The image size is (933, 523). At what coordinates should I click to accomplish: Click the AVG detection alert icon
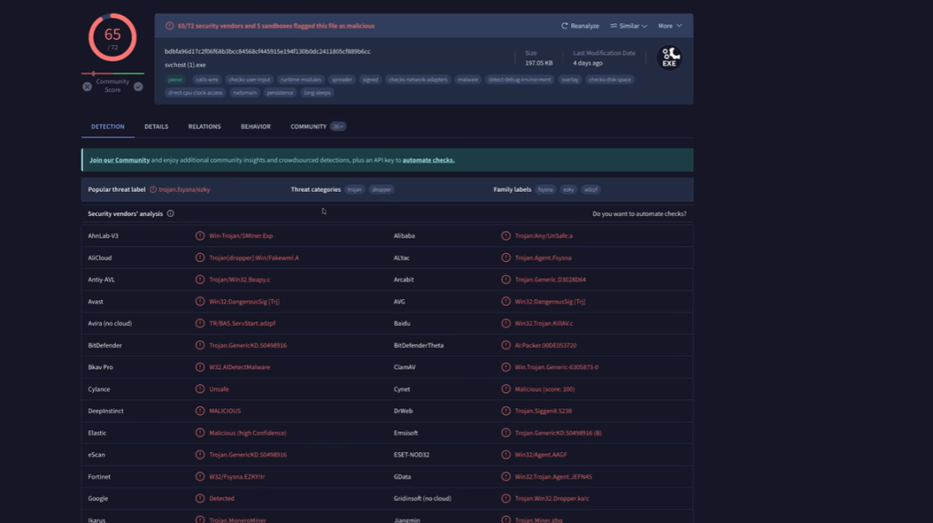pos(505,302)
